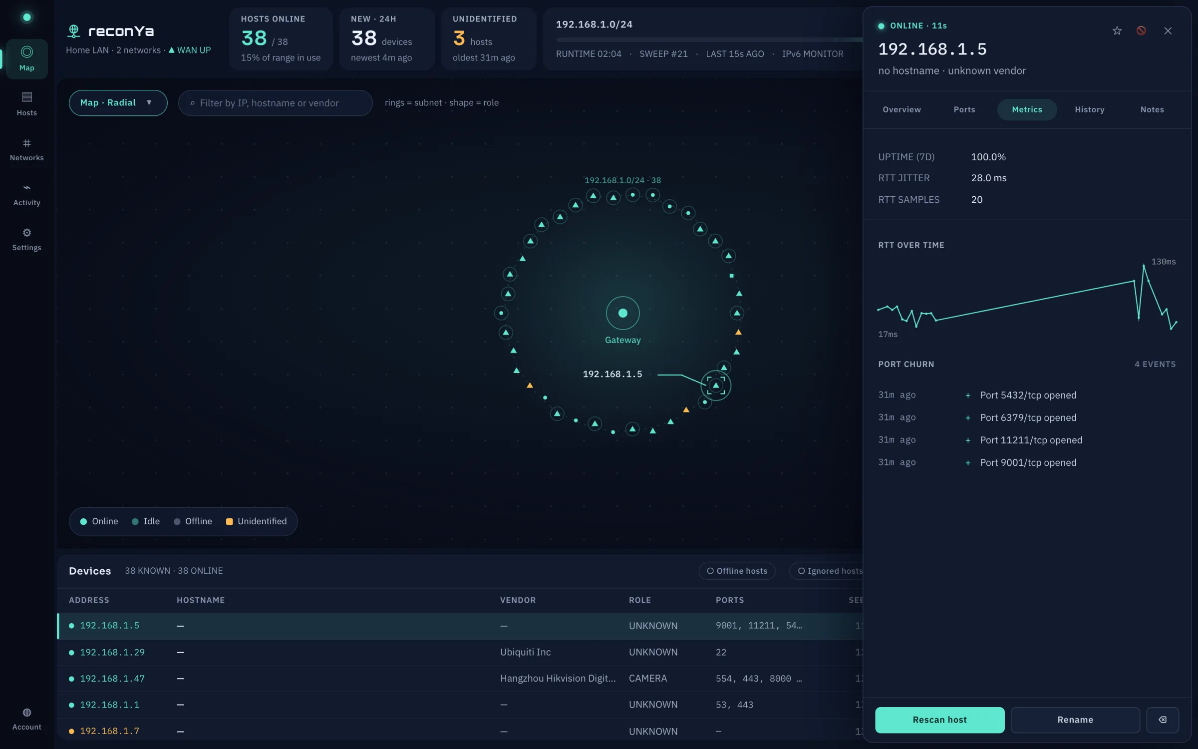Open Settings from sidebar
Screen dimensions: 1198x749
tap(26, 239)
